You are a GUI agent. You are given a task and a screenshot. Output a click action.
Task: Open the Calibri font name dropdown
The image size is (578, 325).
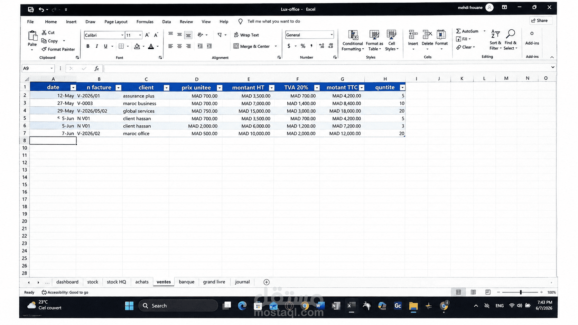122,35
